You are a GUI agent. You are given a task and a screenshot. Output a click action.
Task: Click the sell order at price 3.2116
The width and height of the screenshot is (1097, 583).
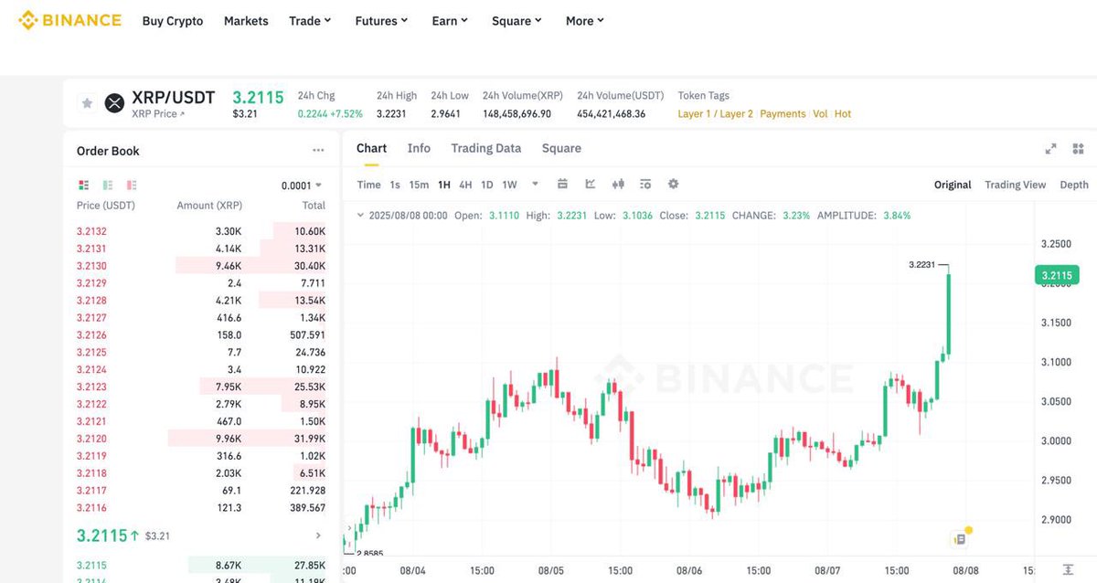(201, 508)
